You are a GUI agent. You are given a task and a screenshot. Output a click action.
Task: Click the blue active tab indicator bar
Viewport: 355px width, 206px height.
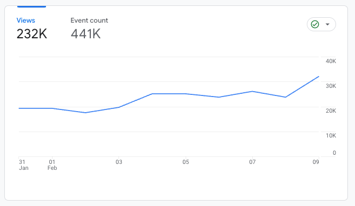[32, 6]
